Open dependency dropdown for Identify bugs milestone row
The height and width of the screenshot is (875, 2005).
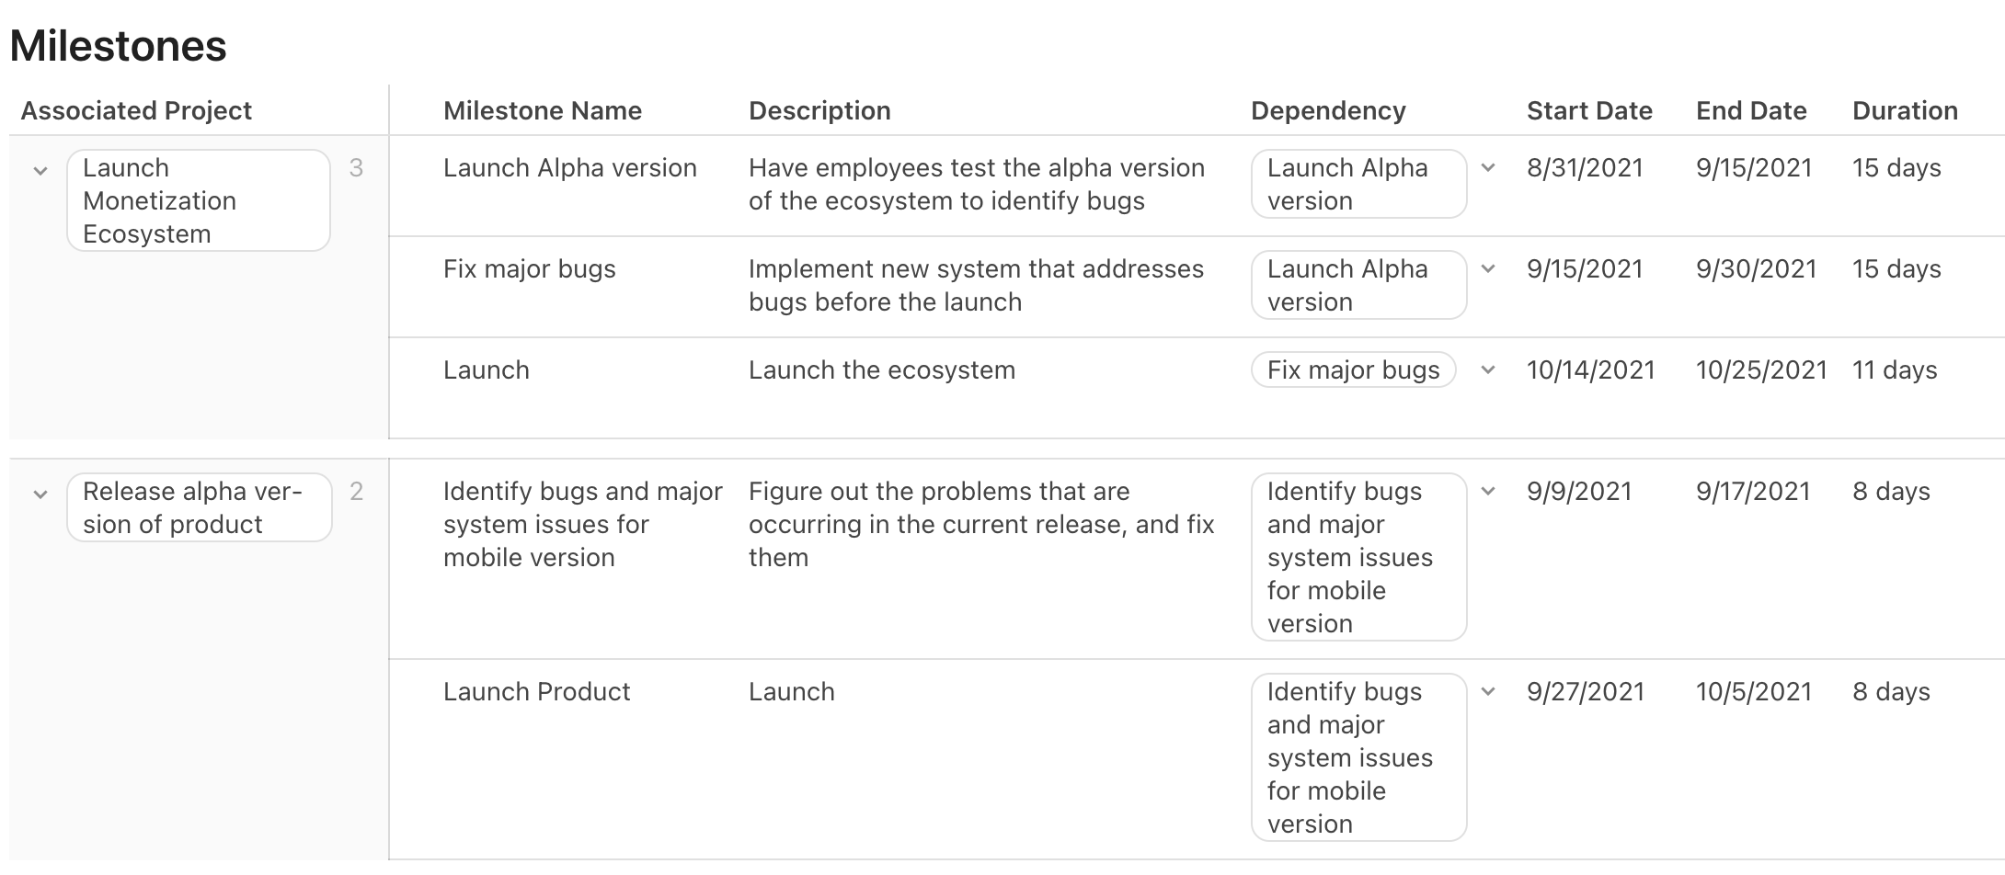click(x=1488, y=492)
